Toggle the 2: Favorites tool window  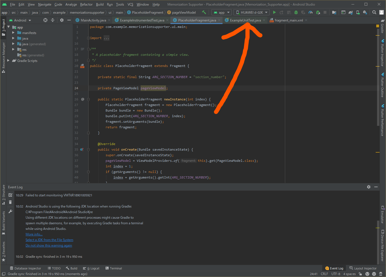coord(3,252)
